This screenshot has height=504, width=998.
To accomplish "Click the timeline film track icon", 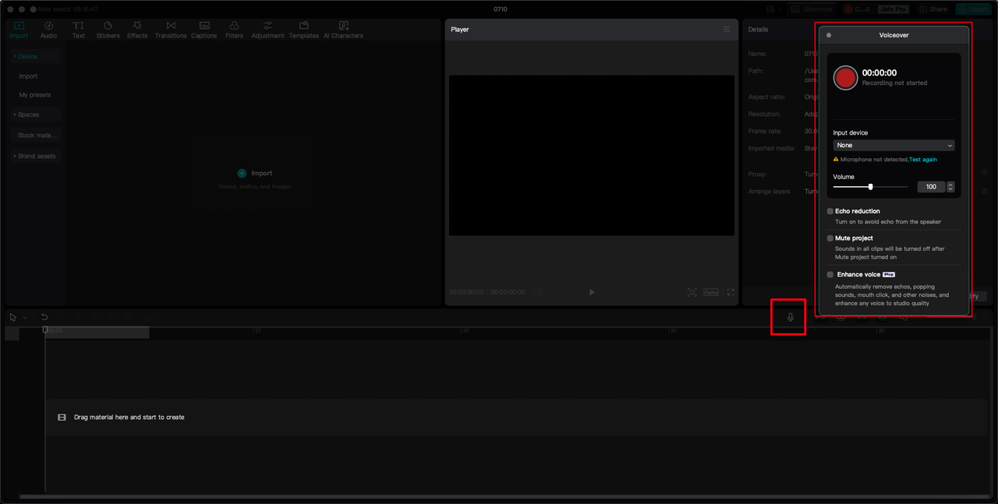I will [x=62, y=418].
